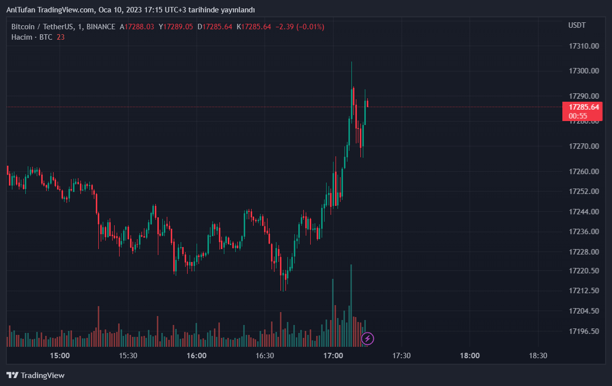Viewport: 612px width, 386px height.
Task: Click the 16:30 time axis label
Action: pos(265,356)
